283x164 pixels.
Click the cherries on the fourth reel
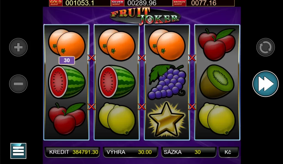[217, 44]
